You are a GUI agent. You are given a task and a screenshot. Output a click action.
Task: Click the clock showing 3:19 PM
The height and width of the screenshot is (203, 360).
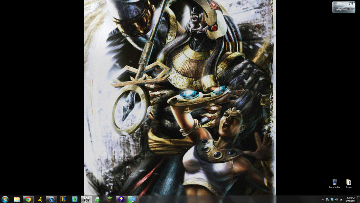click(x=351, y=199)
